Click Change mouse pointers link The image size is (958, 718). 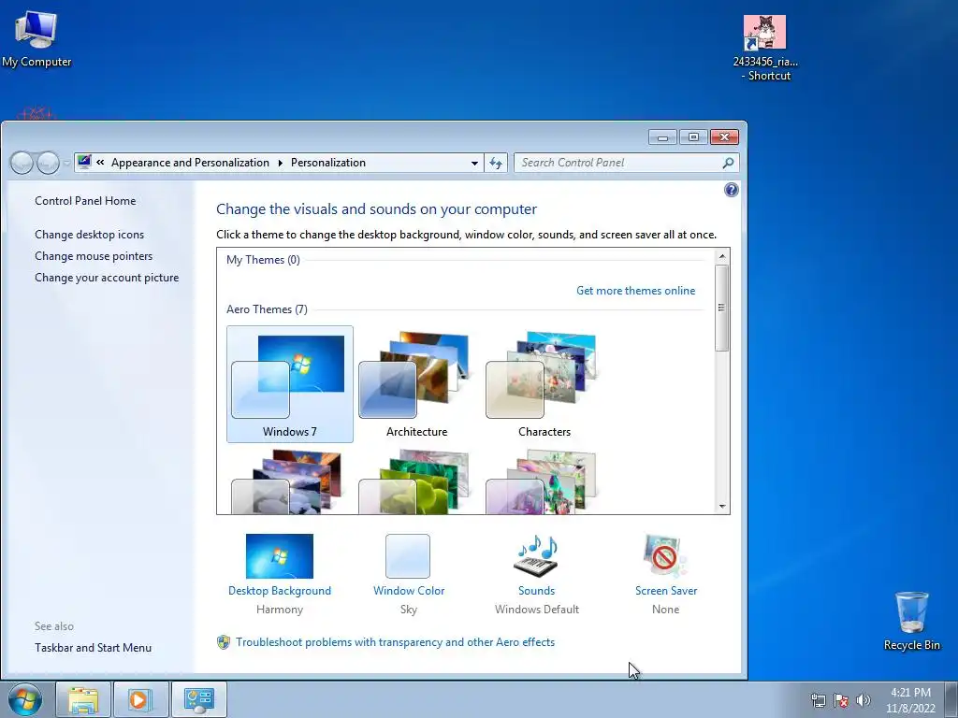pos(94,256)
